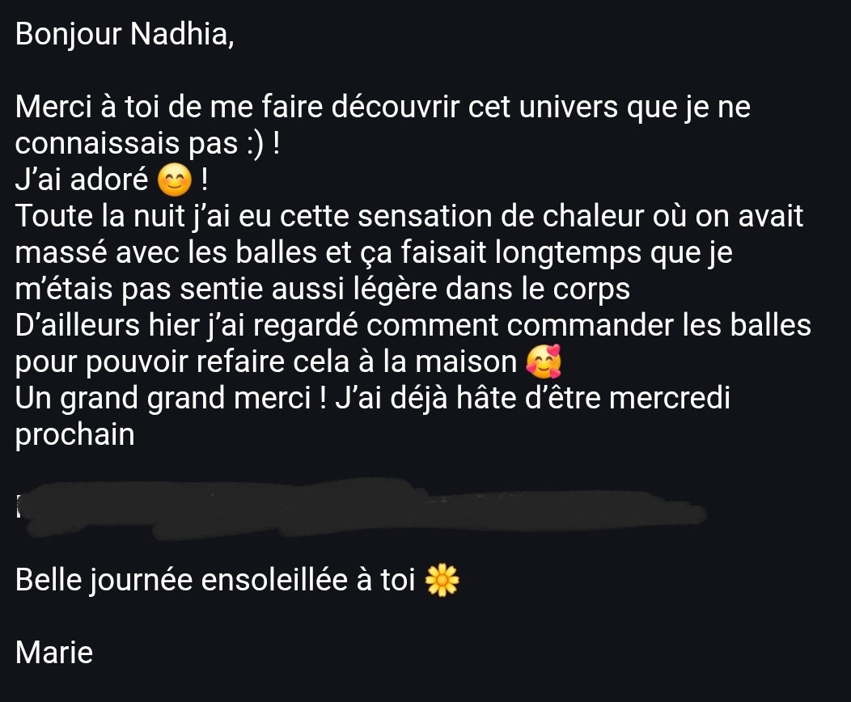Viewport: 851px width, 702px height.
Task: Click the blacked-out scribbled line
Action: click(x=362, y=508)
